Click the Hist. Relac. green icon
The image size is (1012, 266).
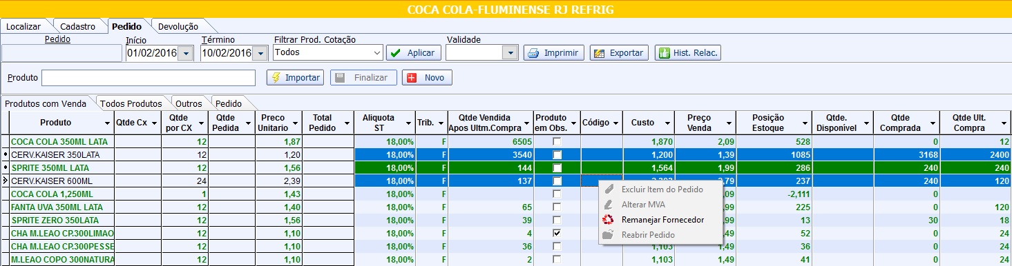point(664,53)
